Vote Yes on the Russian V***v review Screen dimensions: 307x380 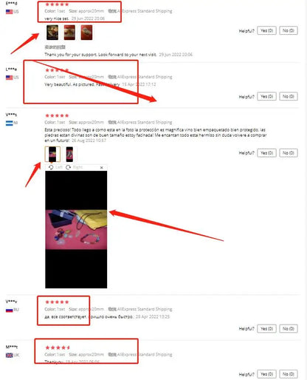(x=266, y=328)
